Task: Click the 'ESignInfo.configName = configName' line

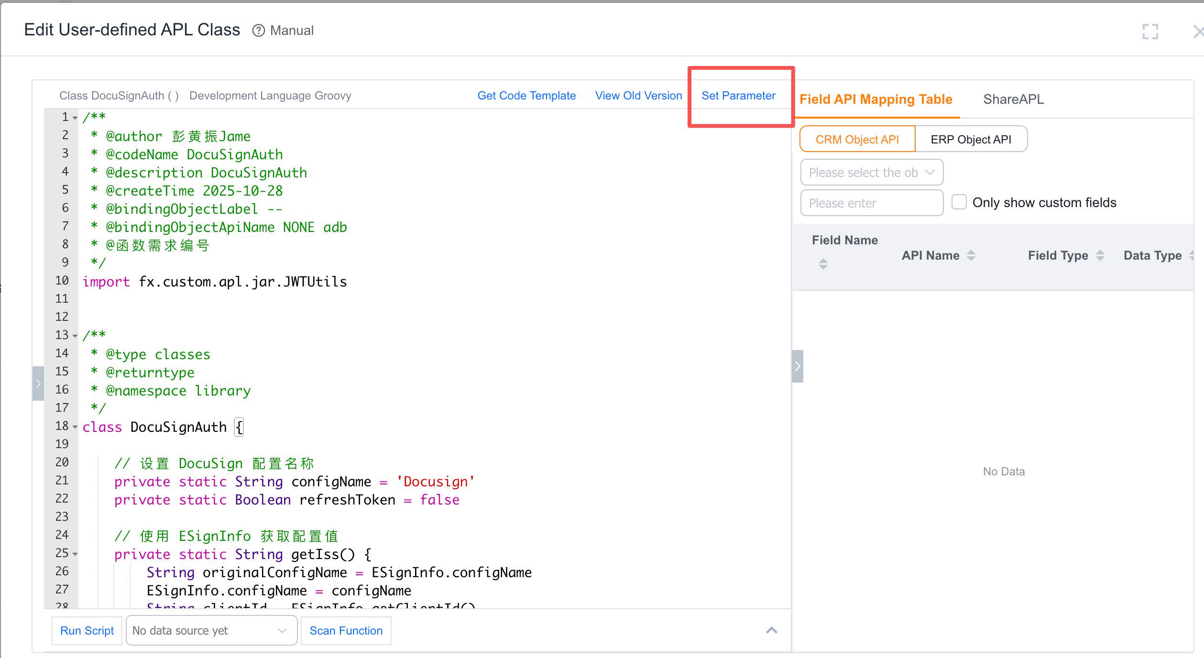Action: point(279,591)
